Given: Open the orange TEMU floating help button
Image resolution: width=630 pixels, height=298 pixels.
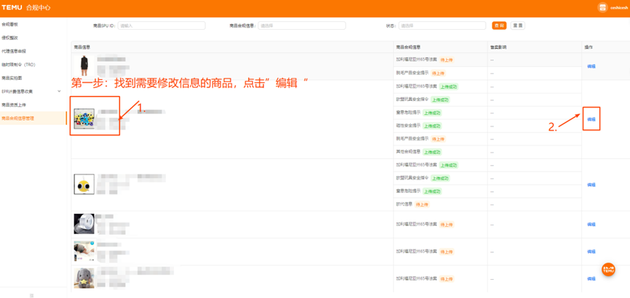Looking at the screenshot, I should (608, 270).
